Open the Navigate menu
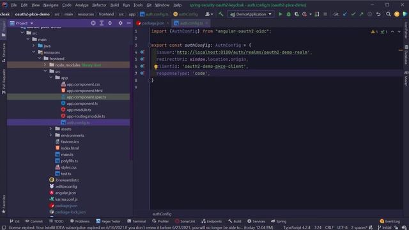Viewport: 409px width, 230px height. 51,5
